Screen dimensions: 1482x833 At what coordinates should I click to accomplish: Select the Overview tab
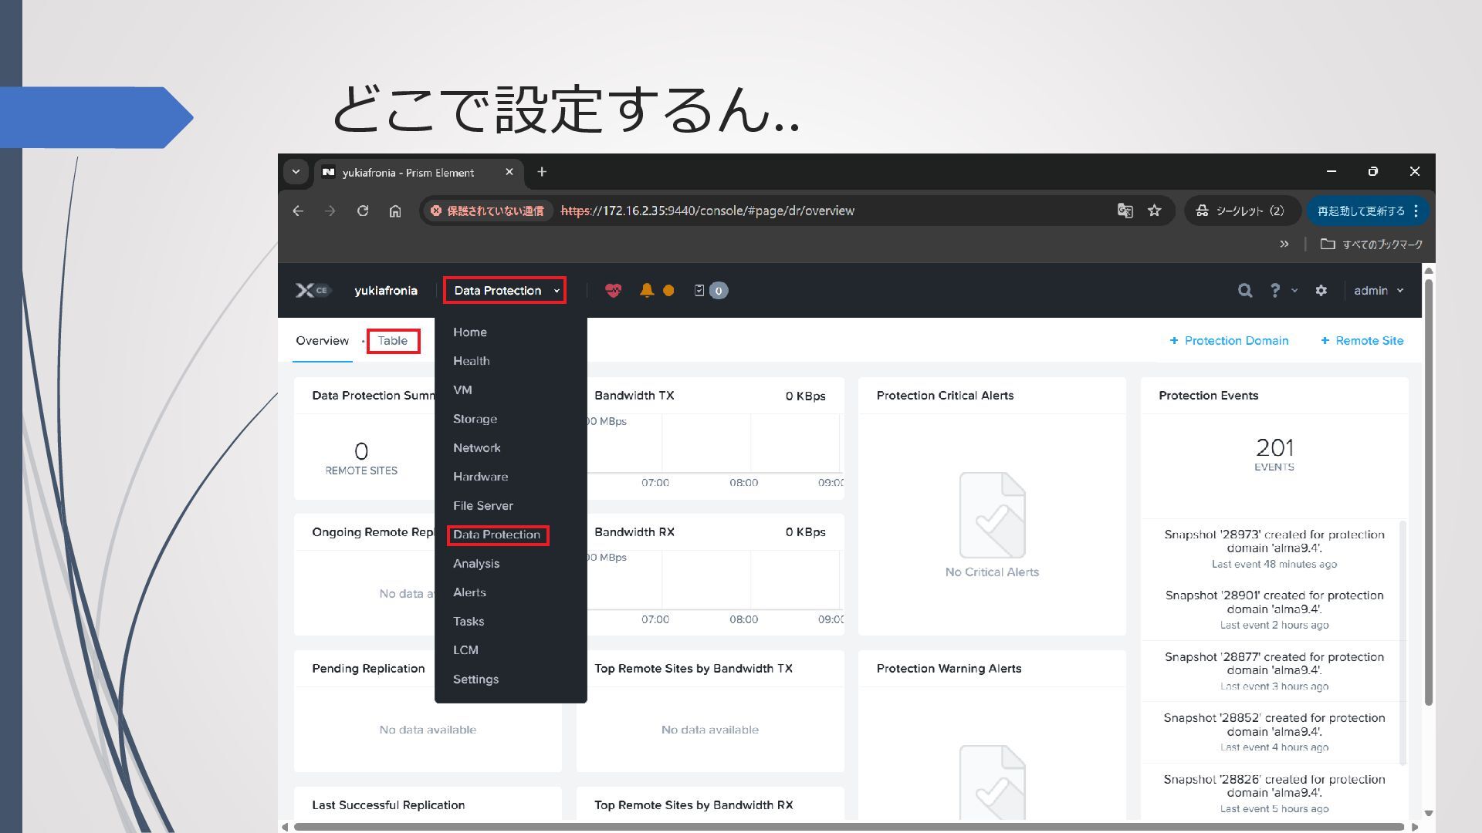coord(322,341)
